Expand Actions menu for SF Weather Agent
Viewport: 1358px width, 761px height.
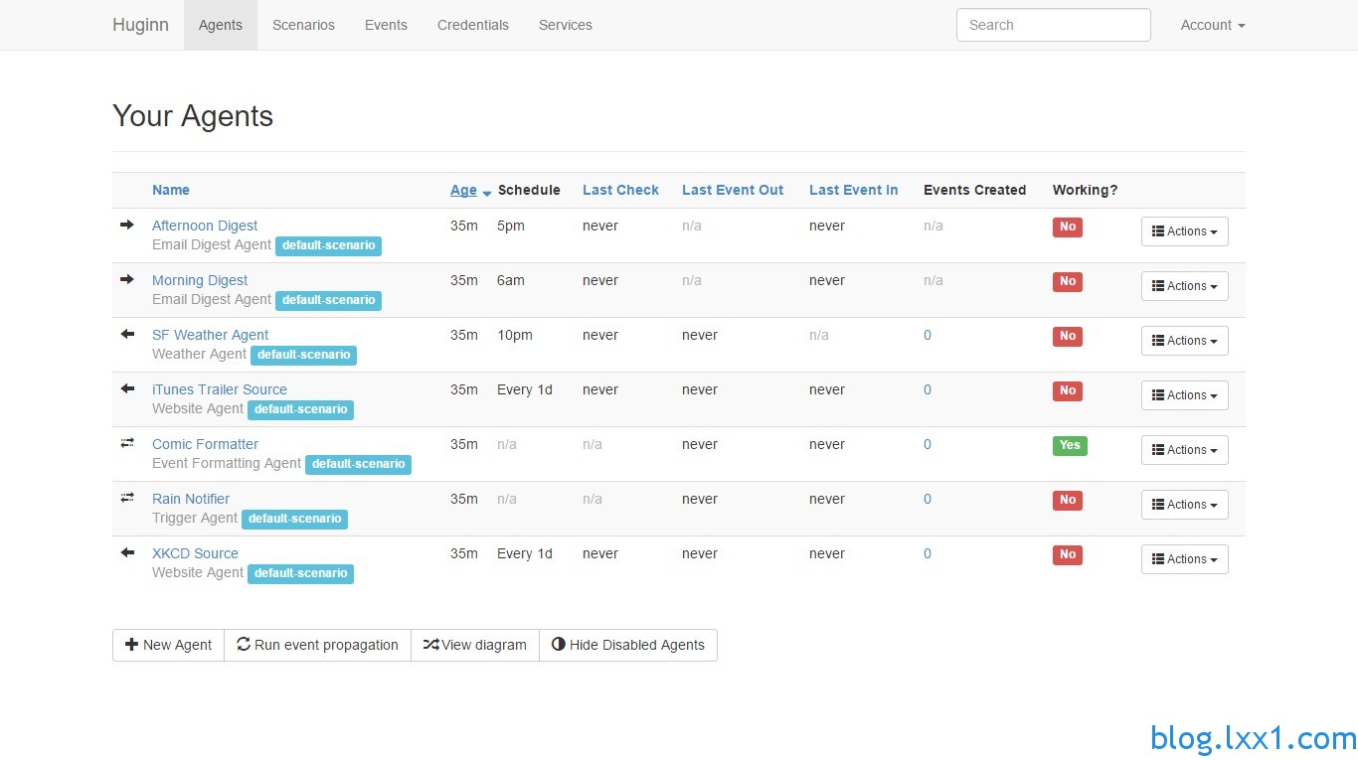pos(1184,341)
